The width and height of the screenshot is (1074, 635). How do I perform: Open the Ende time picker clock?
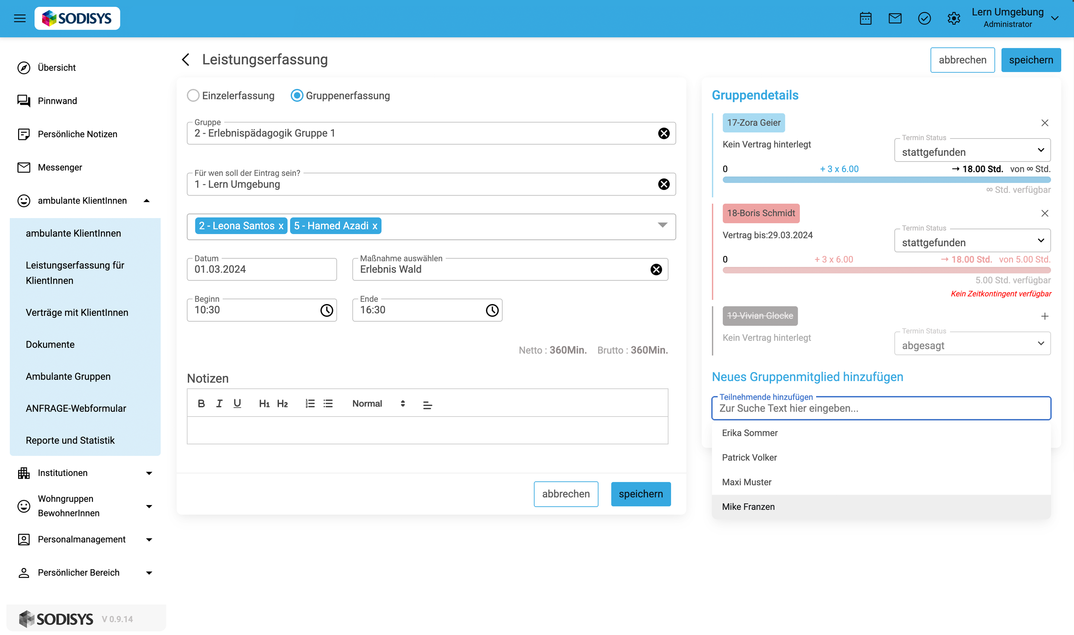492,310
